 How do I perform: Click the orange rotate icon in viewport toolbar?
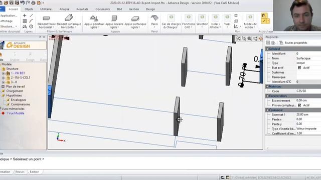tap(261, 38)
